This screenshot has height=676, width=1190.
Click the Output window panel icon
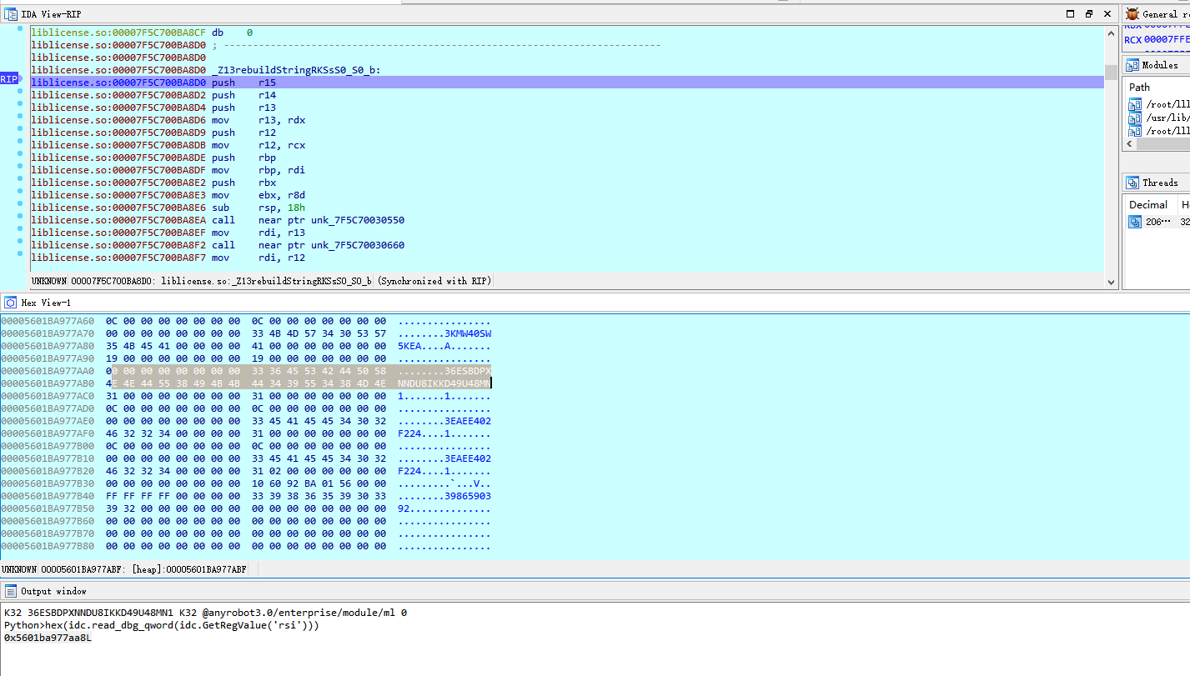pyautogui.click(x=9, y=591)
